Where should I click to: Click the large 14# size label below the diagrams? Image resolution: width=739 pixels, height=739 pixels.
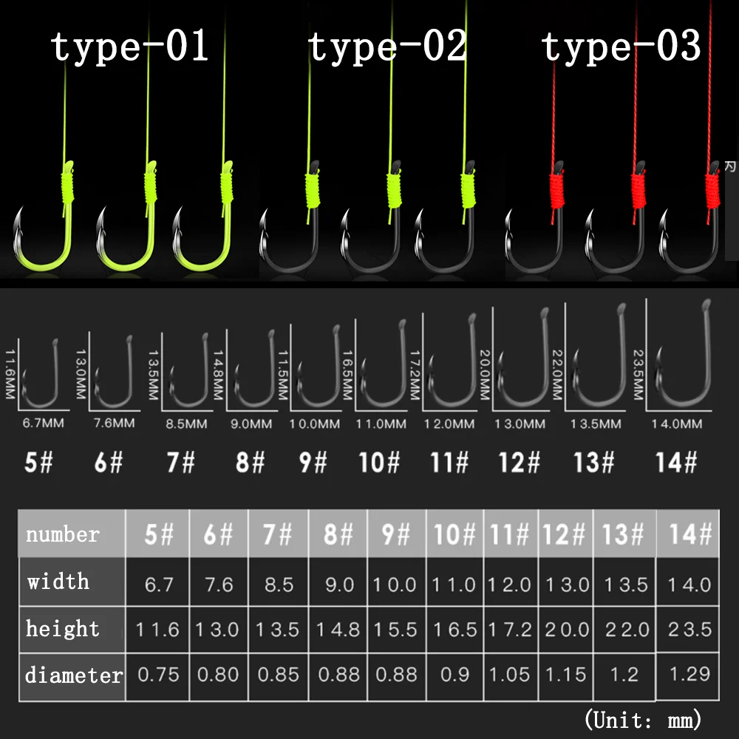click(676, 462)
